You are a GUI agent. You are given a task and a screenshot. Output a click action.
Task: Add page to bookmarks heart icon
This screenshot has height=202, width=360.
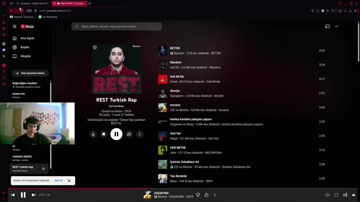[333, 11]
